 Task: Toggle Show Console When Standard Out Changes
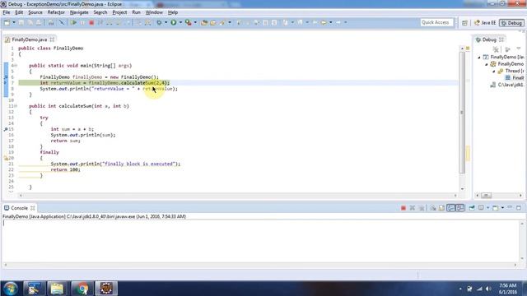450,208
